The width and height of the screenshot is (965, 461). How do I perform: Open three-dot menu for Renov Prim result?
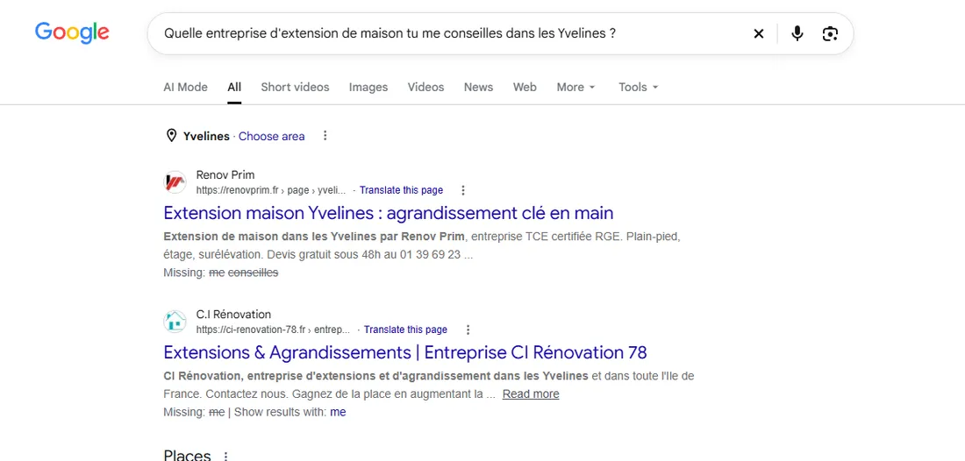(x=463, y=190)
